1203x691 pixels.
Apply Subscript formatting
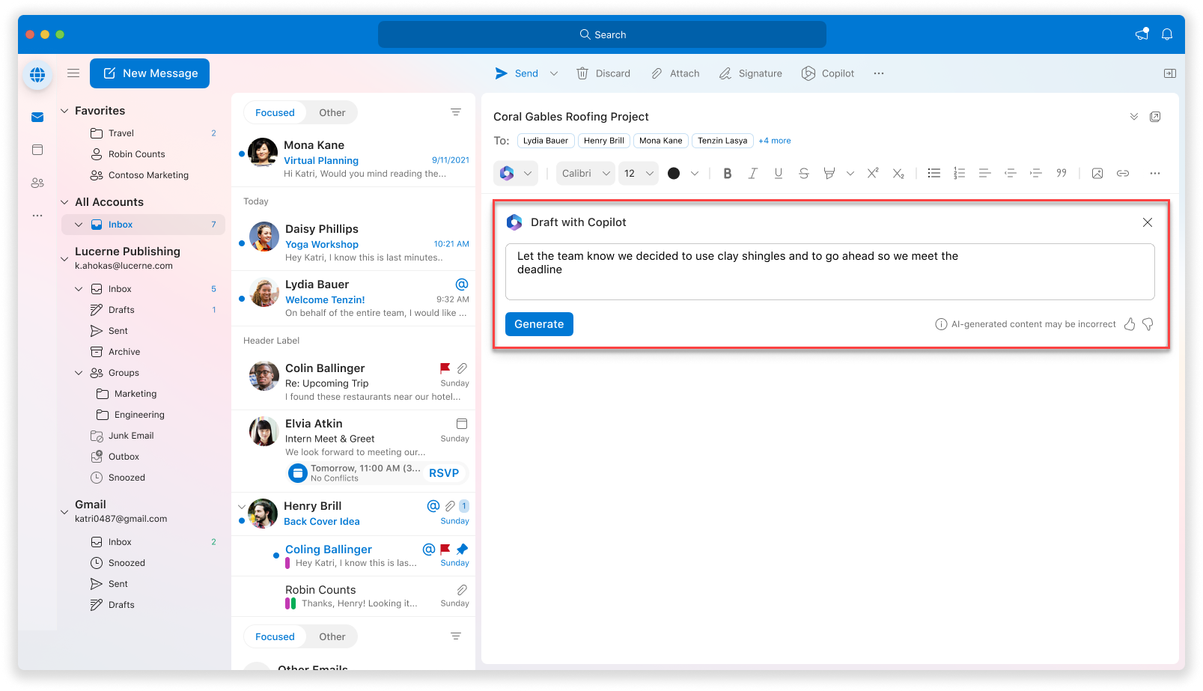(x=898, y=173)
